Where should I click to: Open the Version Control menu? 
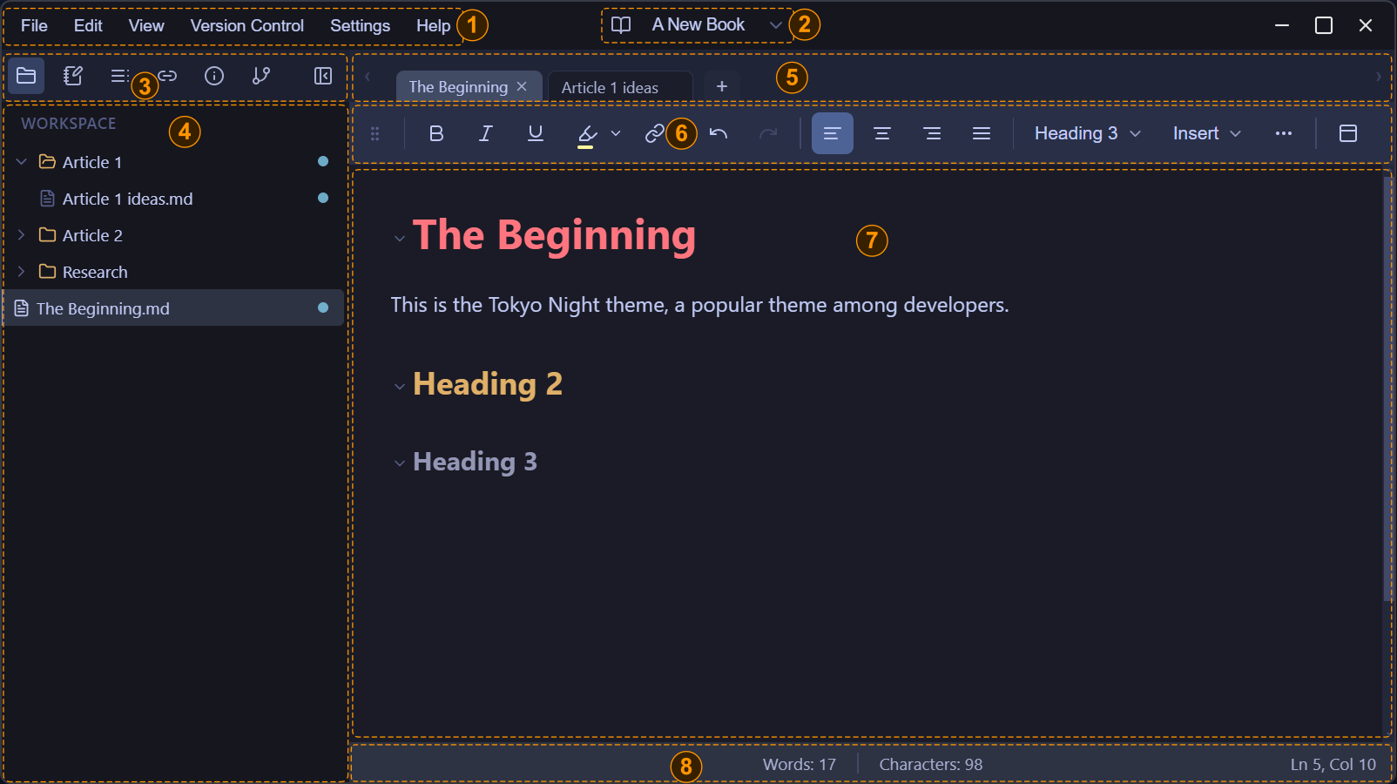pos(247,25)
